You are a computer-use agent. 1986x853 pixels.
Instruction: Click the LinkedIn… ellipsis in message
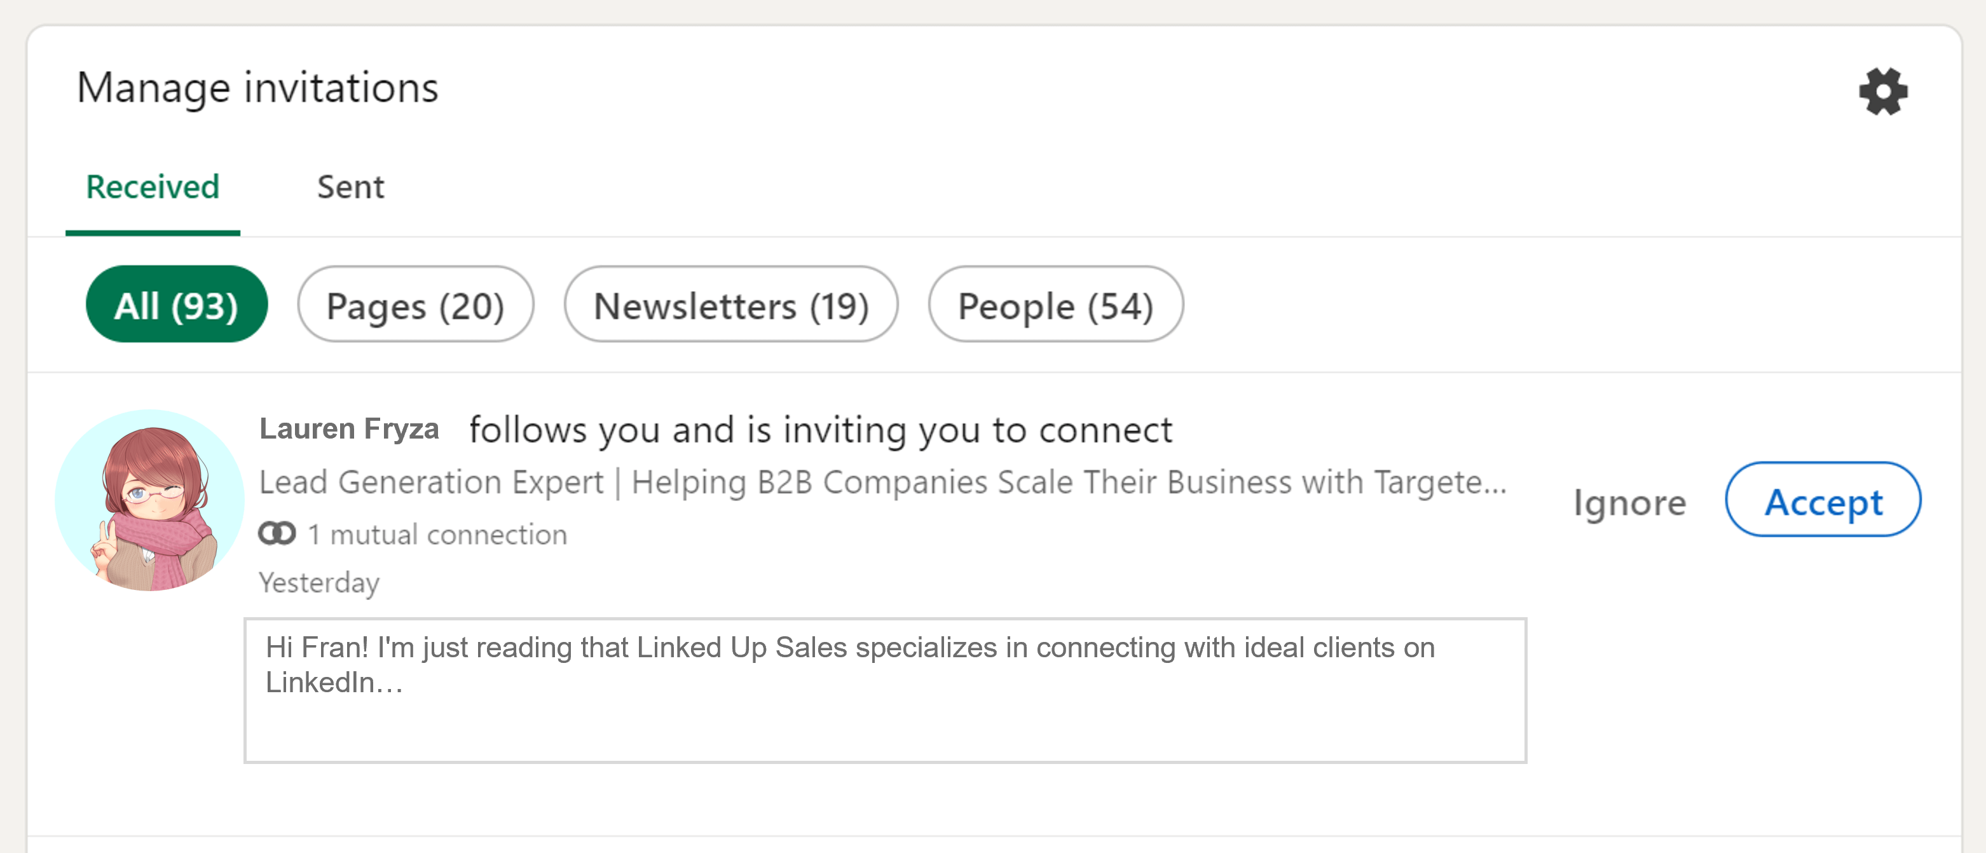[x=334, y=683]
